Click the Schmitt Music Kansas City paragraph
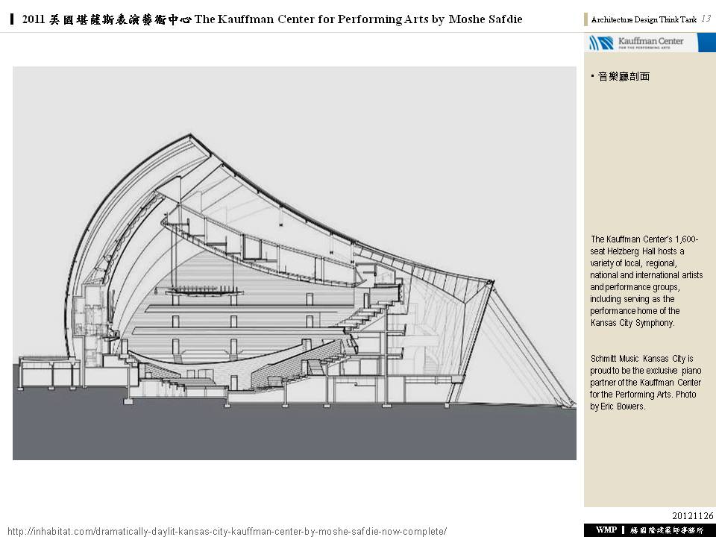This screenshot has height=537, width=716. 646,382
